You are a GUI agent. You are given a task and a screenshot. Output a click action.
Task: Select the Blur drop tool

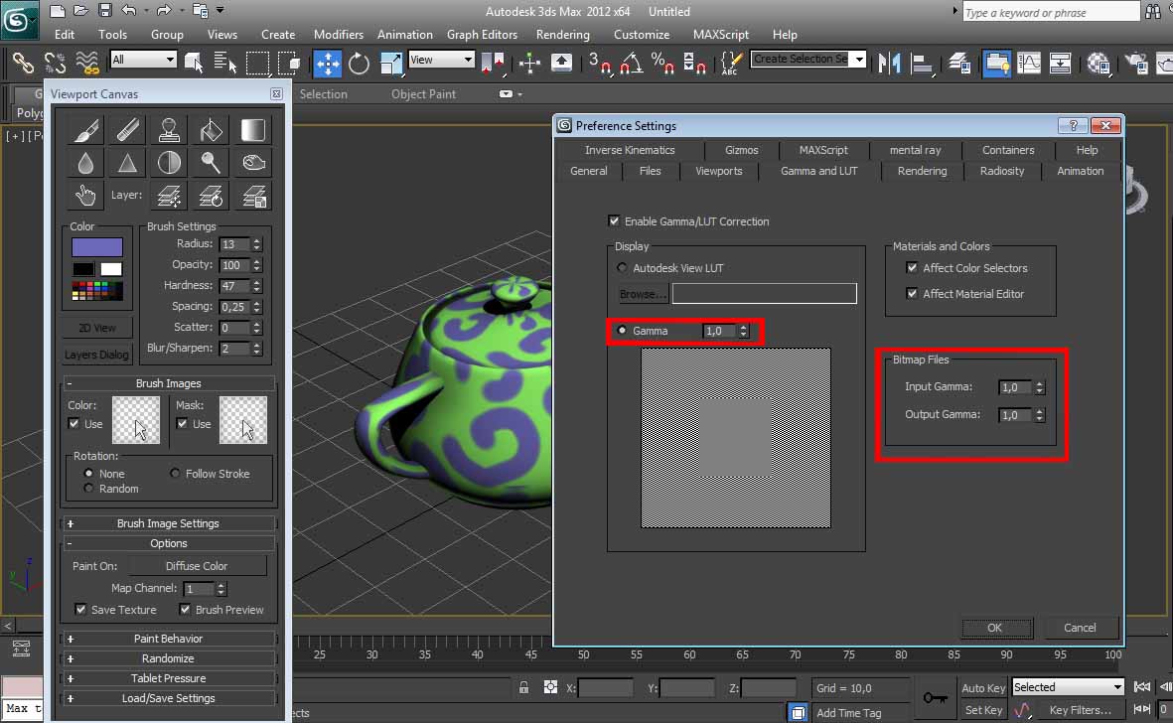pos(86,162)
